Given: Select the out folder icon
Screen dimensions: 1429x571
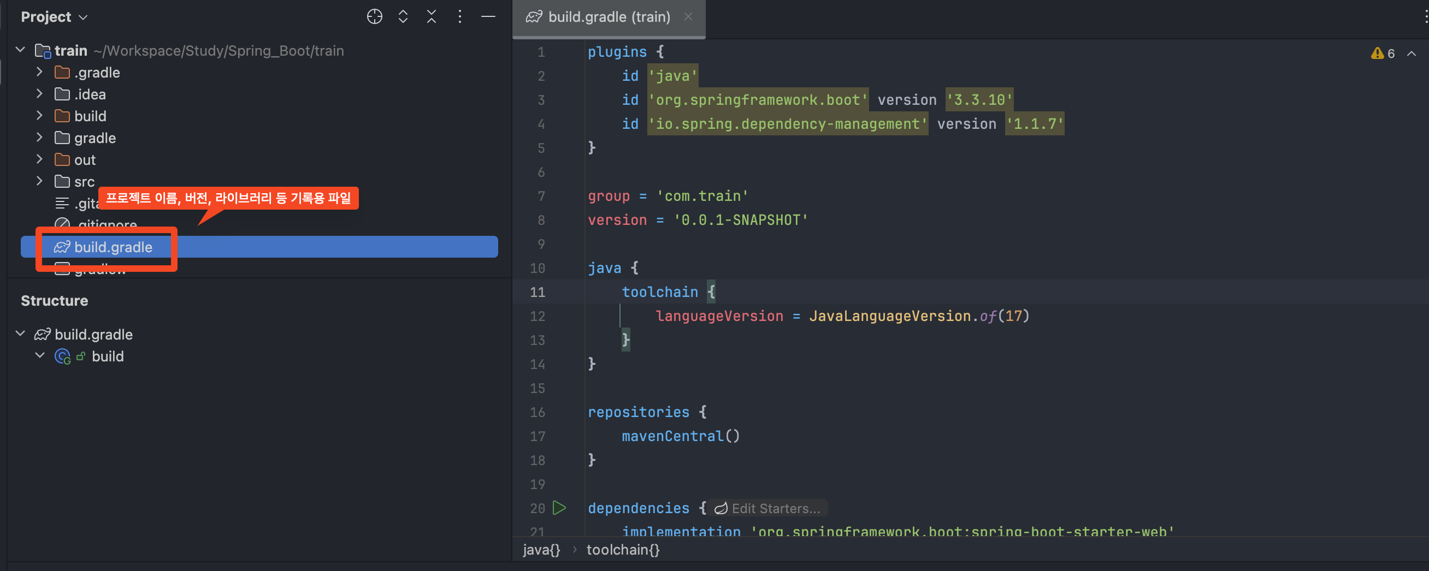Looking at the screenshot, I should pyautogui.click(x=62, y=159).
